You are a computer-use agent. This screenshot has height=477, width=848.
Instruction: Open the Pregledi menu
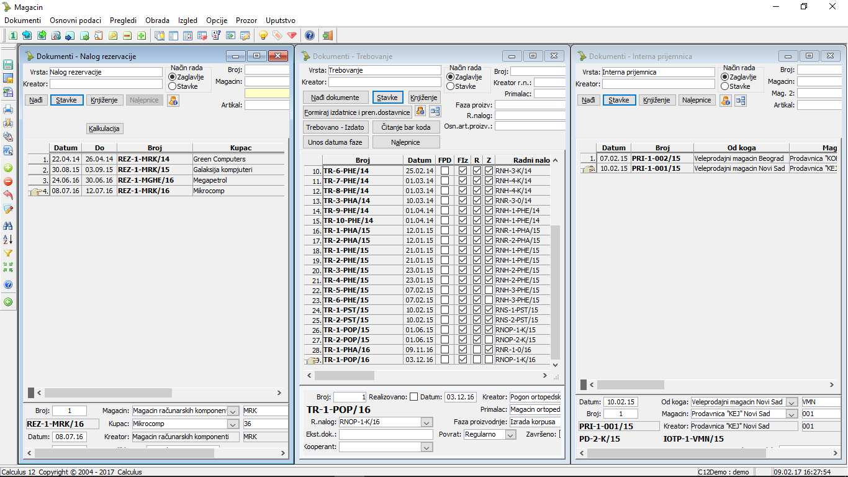pyautogui.click(x=123, y=20)
